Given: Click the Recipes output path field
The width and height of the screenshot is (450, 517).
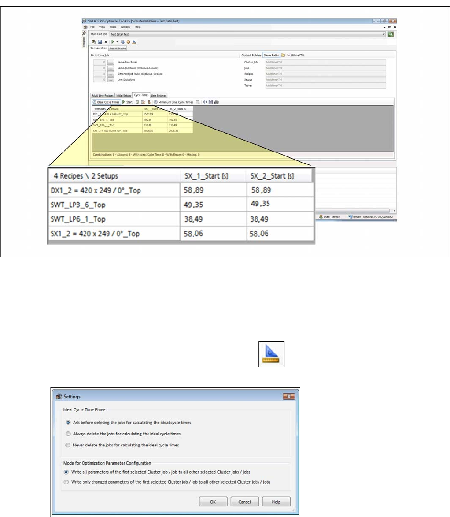Looking at the screenshot, I should [325, 74].
